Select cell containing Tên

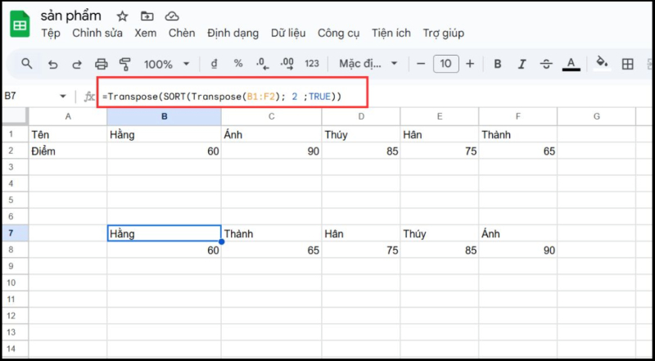pyautogui.click(x=68, y=134)
